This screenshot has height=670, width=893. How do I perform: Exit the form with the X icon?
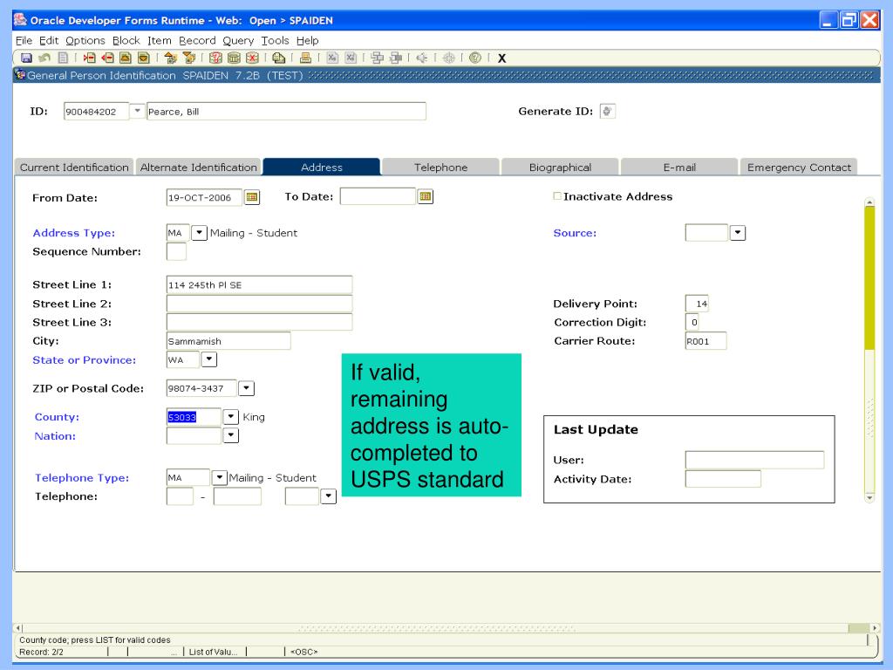point(501,58)
